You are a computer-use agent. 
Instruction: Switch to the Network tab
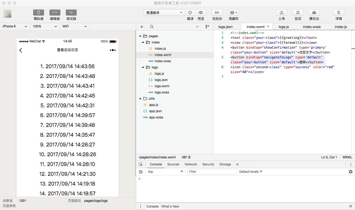[191, 164]
